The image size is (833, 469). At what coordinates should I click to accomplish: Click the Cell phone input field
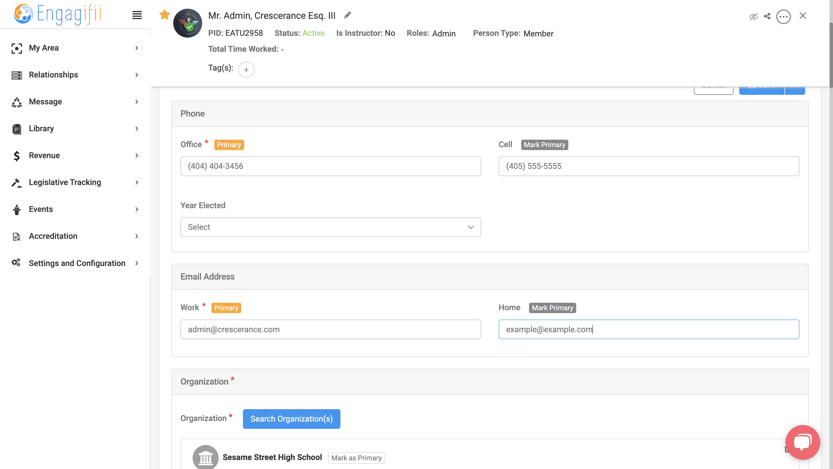coord(649,166)
